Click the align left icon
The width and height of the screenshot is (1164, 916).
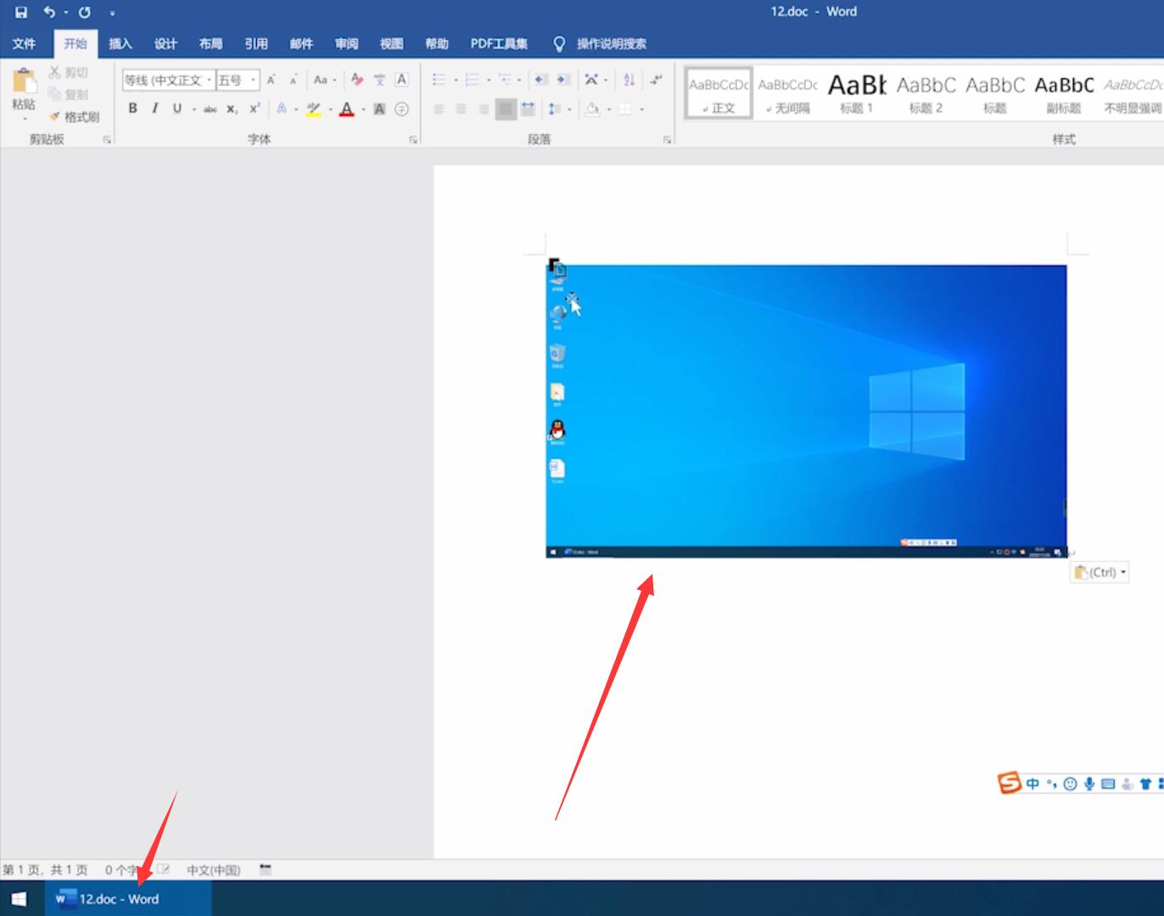coord(439,109)
